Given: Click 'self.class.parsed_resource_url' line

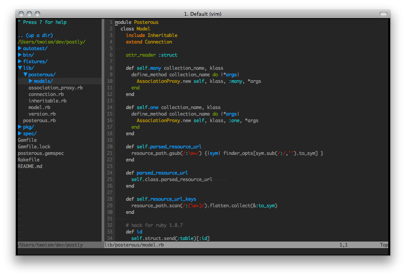Looking at the screenshot, I should (x=172, y=180).
